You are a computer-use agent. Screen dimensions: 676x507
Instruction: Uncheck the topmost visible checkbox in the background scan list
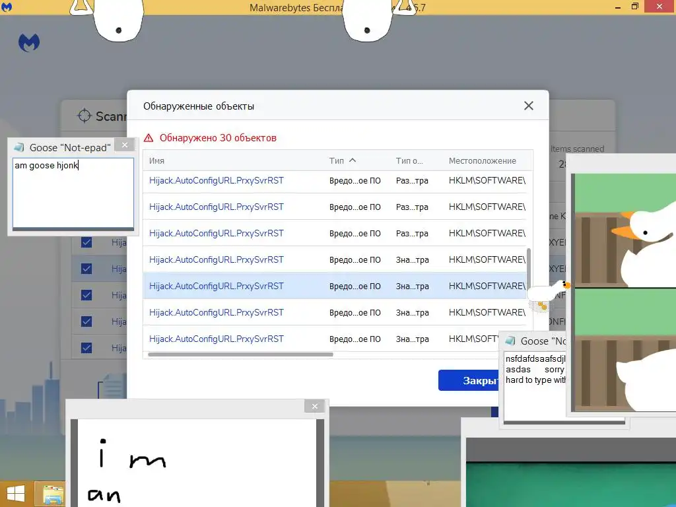click(86, 242)
